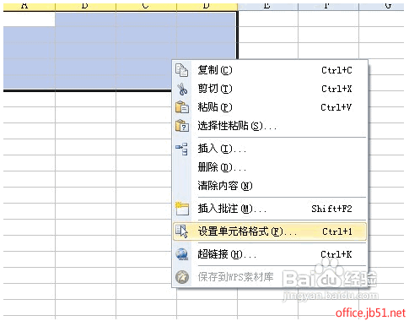The width and height of the screenshot is (409, 321).
Task: Select column C header
Action: [x=146, y=7]
